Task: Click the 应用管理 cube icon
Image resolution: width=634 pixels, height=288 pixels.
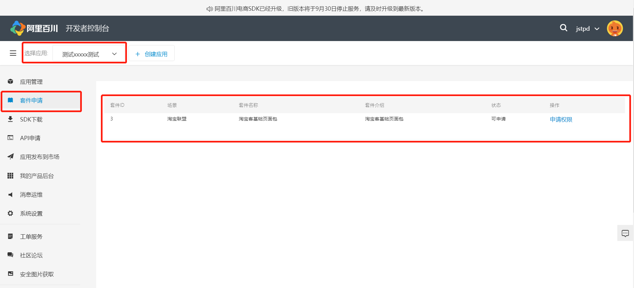Action: pyautogui.click(x=10, y=81)
